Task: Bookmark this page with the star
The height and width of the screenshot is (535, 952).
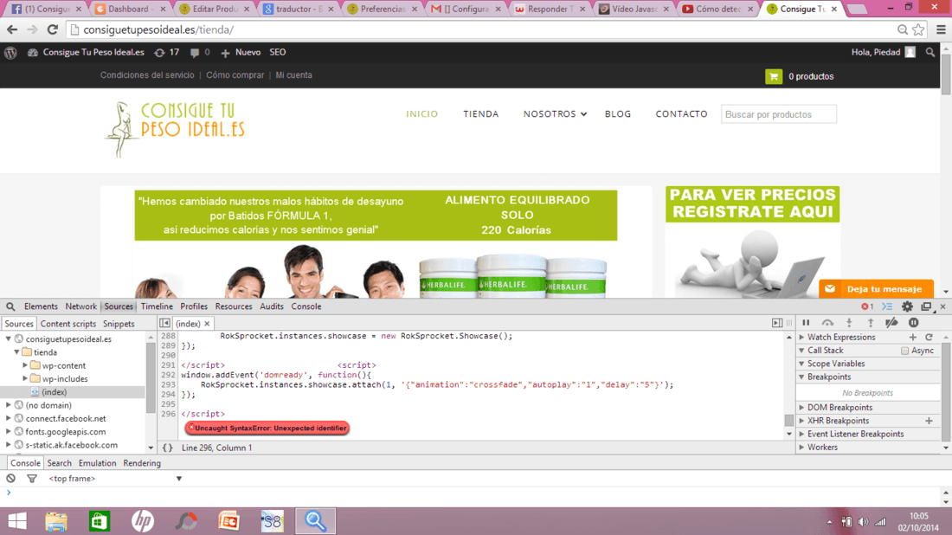Action: (918, 29)
